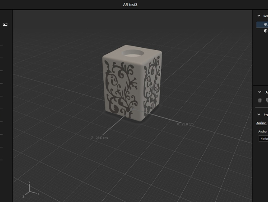Collapse the Scene panel chevron
The height and width of the screenshot is (202, 268).
click(x=259, y=16)
